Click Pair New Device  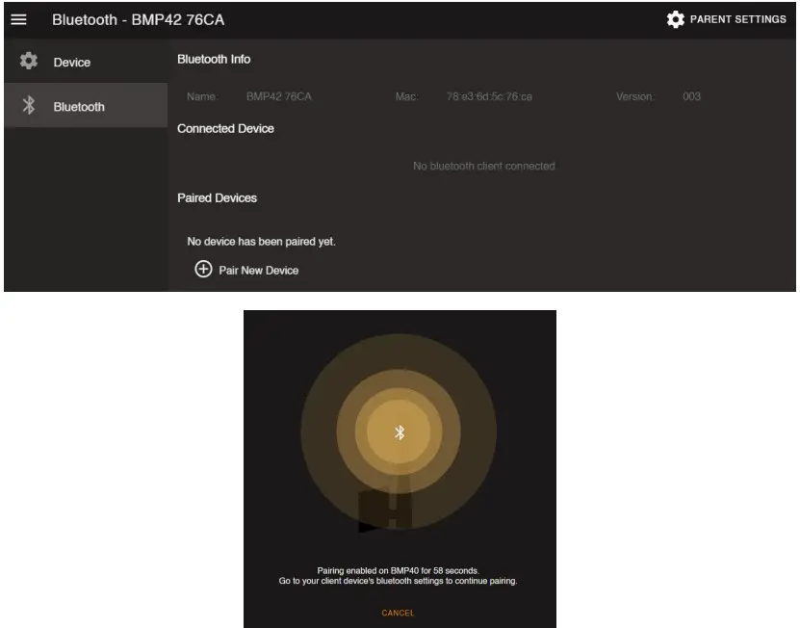(258, 270)
